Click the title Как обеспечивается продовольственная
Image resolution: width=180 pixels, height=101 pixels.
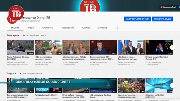127,96
